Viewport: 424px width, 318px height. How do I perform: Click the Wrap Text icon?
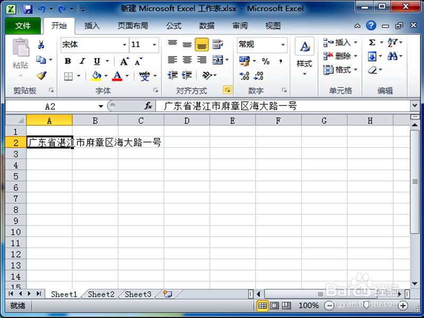(x=218, y=45)
